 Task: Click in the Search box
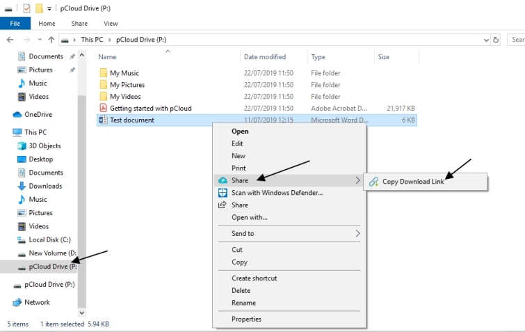(x=516, y=40)
